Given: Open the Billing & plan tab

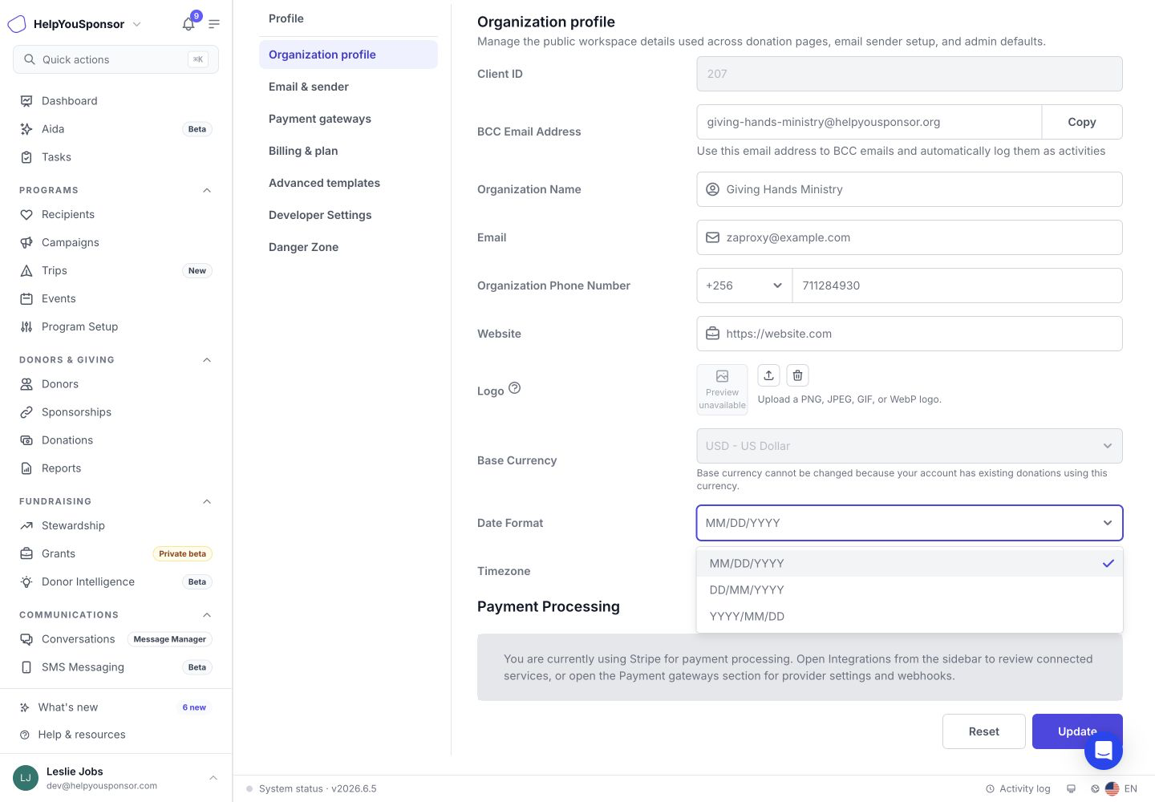Looking at the screenshot, I should pyautogui.click(x=348, y=151).
